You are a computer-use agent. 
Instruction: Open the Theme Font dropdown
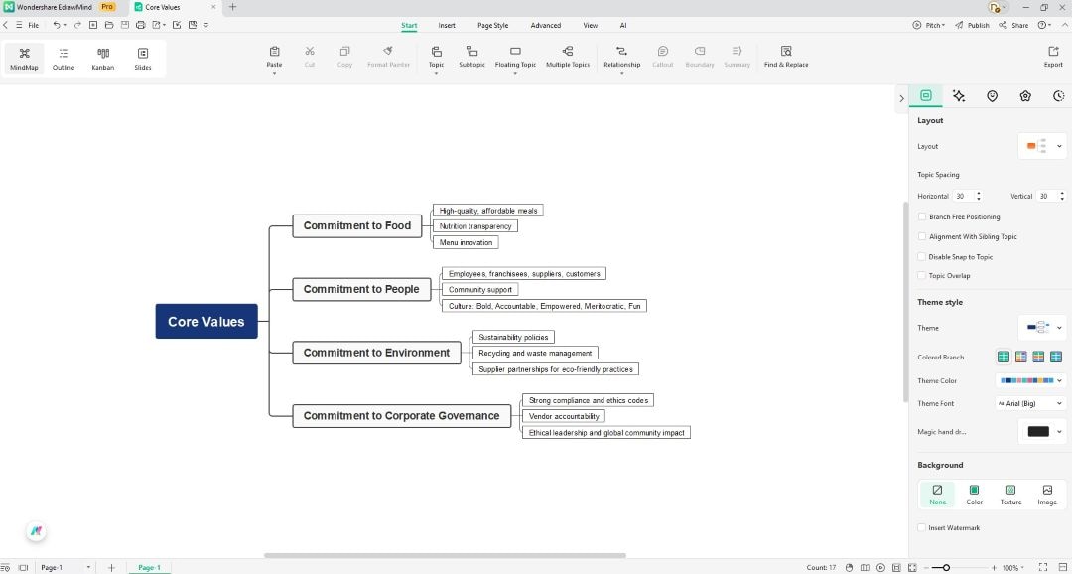click(x=1029, y=403)
